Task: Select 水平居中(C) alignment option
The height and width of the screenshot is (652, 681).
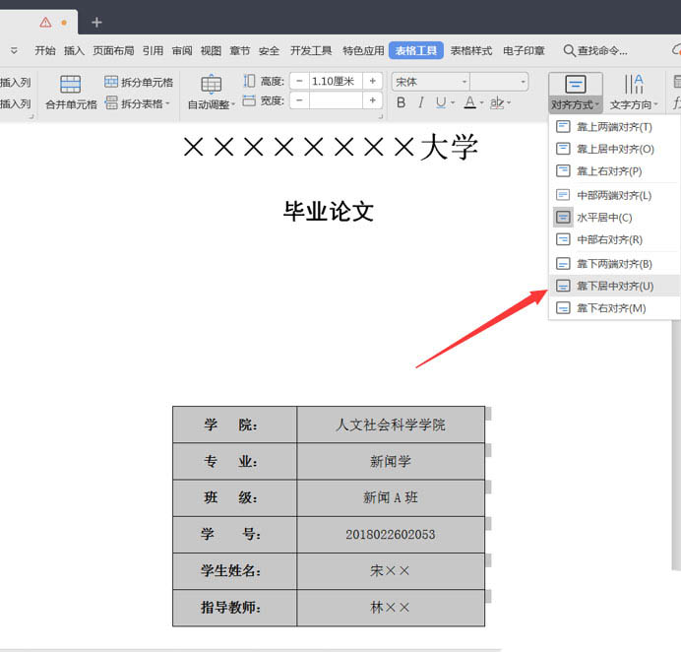Action: click(x=604, y=217)
